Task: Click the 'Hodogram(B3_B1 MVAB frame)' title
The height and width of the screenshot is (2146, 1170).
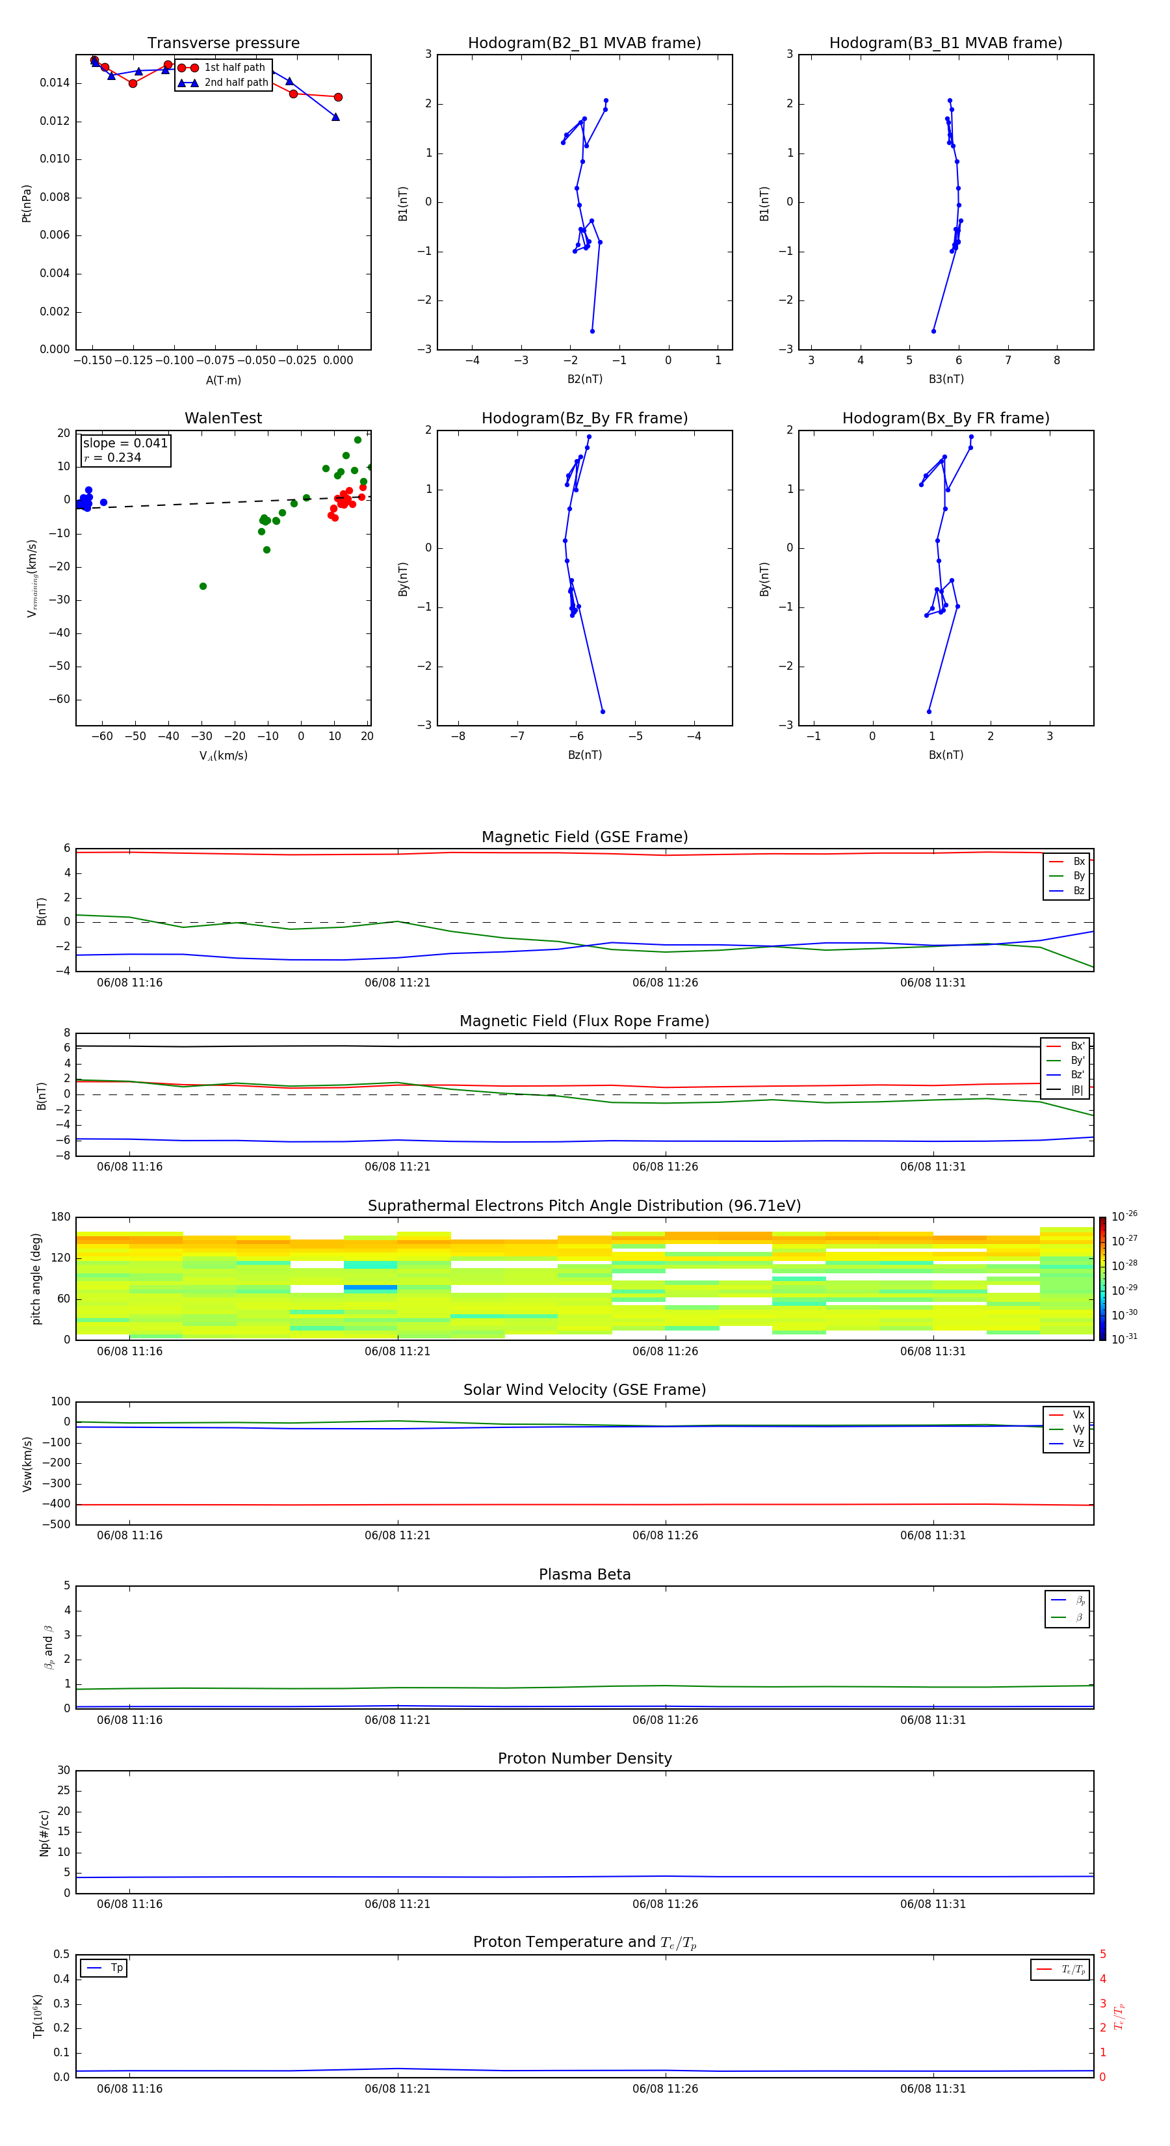Action: [946, 44]
